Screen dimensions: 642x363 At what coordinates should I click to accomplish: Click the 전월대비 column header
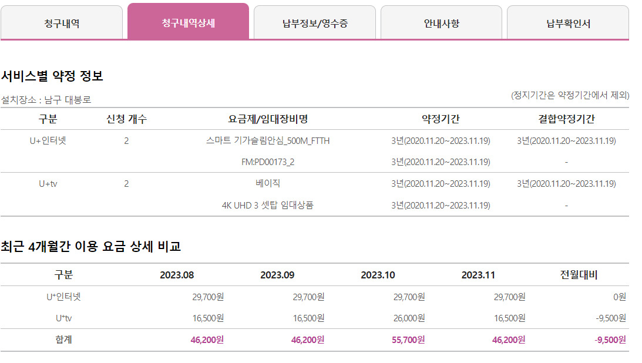[579, 275]
